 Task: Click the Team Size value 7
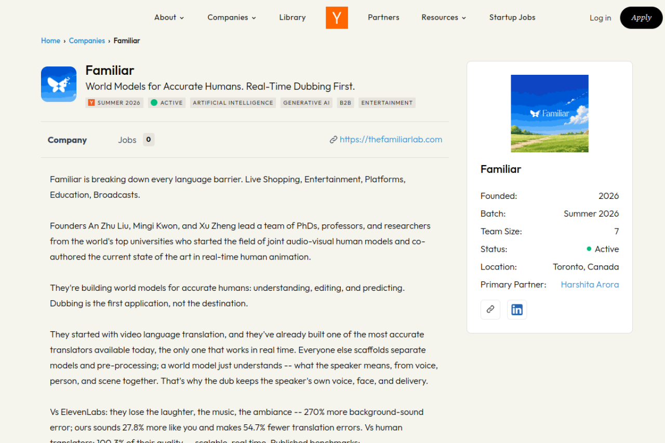click(617, 231)
